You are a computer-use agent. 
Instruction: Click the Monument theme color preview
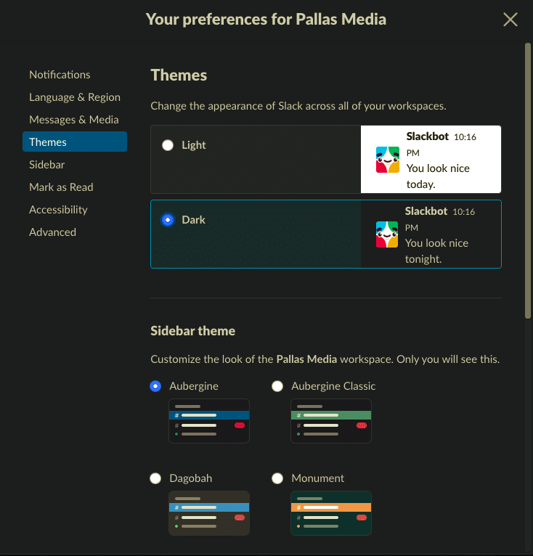(x=331, y=513)
